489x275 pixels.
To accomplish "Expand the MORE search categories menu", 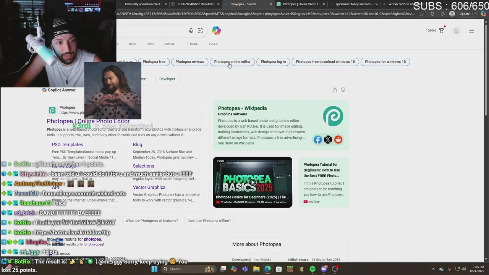I will tap(193, 44).
